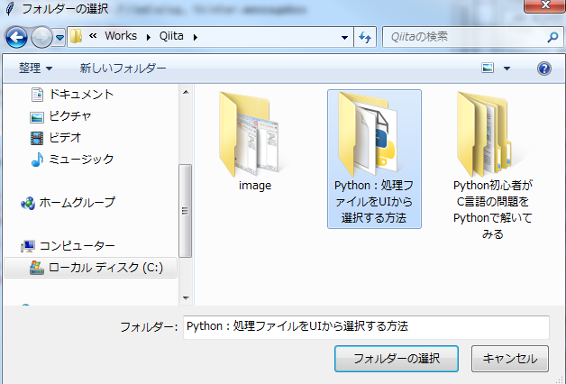Click navigation pane scrollbar down arrow

pos(186,297)
